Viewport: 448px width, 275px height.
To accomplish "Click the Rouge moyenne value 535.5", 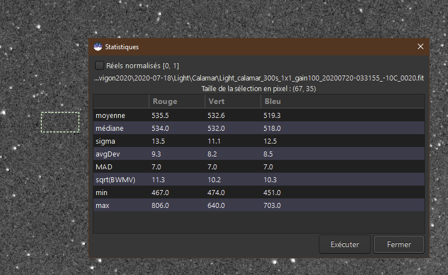I will [160, 115].
